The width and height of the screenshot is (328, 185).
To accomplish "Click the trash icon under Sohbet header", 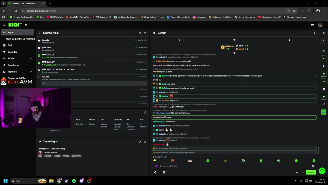I will [x=179, y=40].
